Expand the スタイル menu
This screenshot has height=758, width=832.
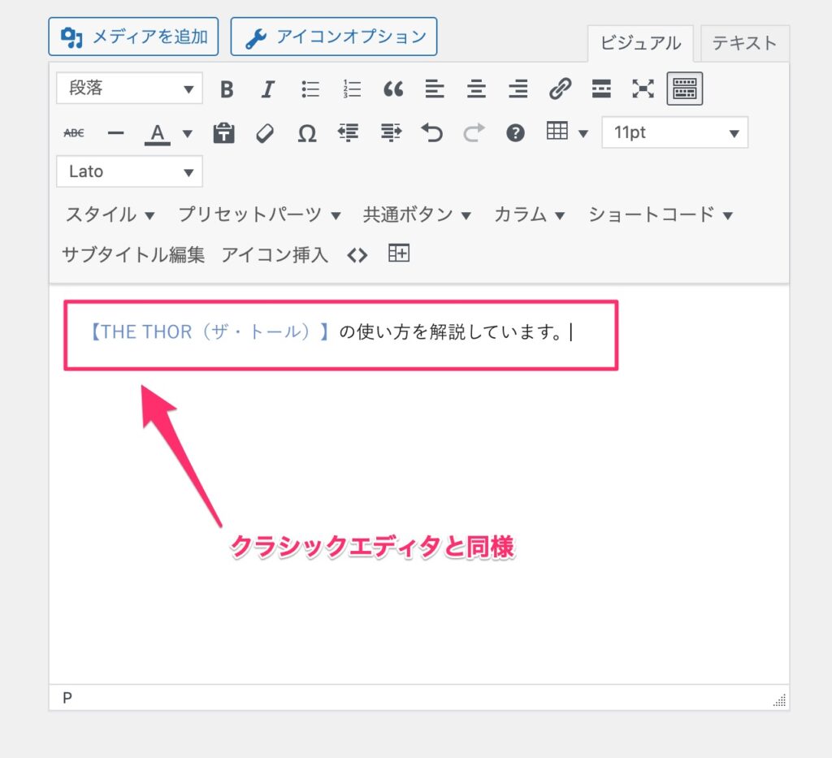tap(110, 214)
